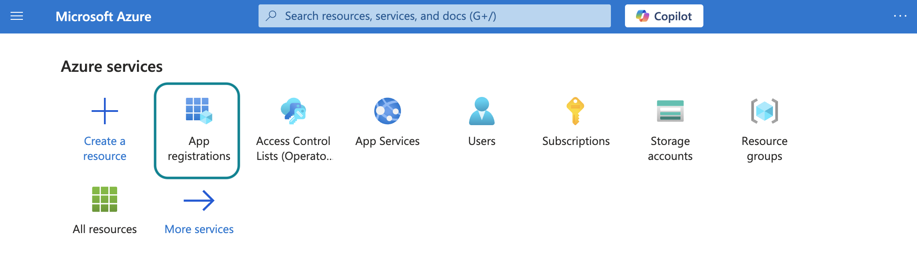The width and height of the screenshot is (917, 267).
Task: Open App registrations service icon
Action: click(199, 111)
